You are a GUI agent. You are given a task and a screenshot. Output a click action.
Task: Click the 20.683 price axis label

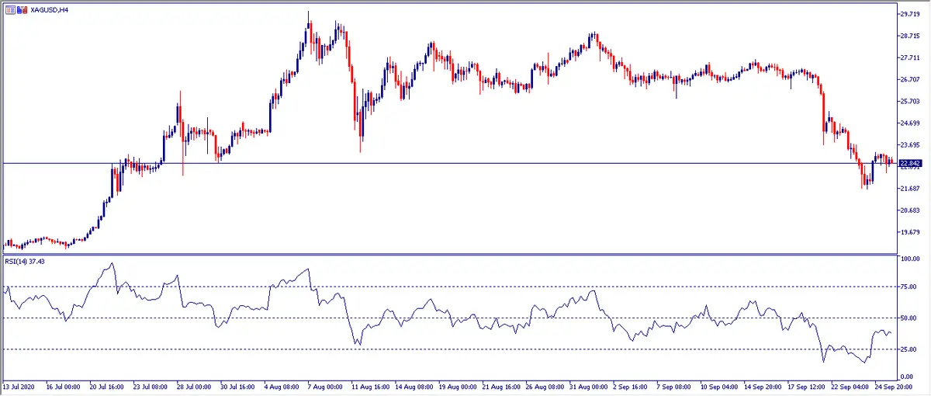pos(909,210)
